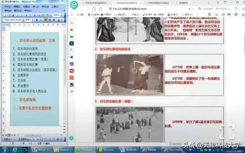Open the 绘图(D) Draw dropdown in Word

tap(7, 139)
